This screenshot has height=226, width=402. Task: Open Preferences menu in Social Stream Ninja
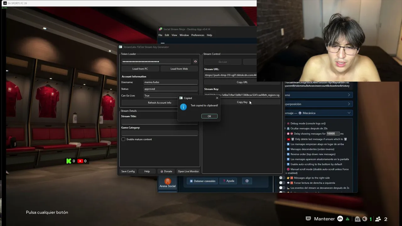(x=198, y=35)
